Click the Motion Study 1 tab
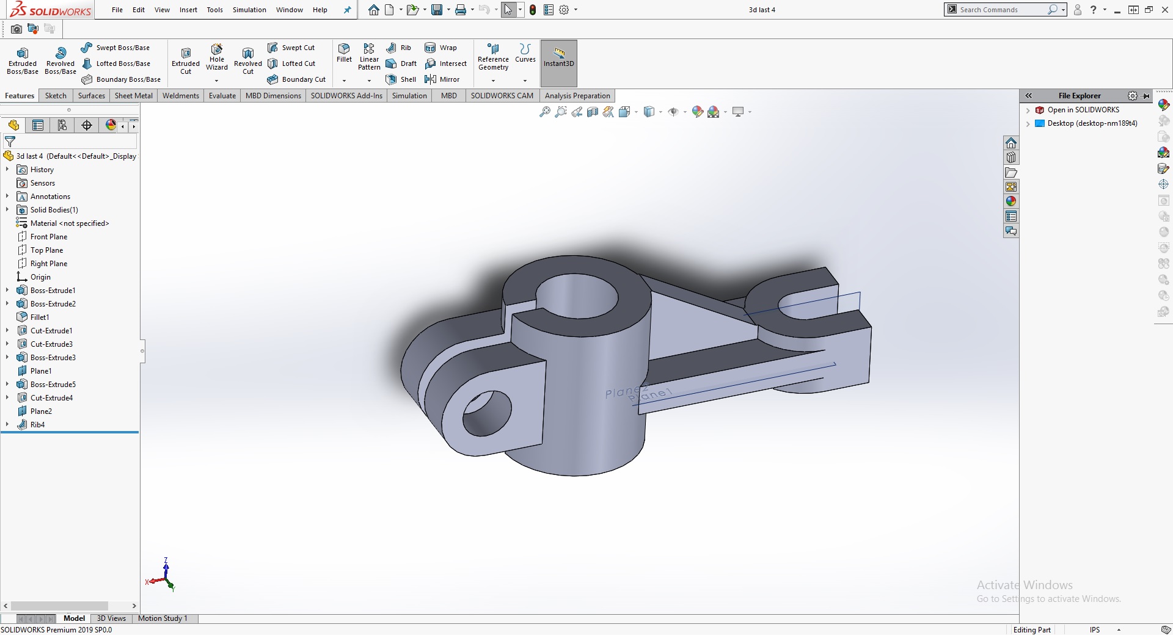 163,618
